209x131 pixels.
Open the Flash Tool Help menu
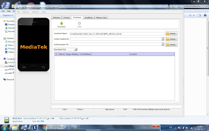(43, 12)
